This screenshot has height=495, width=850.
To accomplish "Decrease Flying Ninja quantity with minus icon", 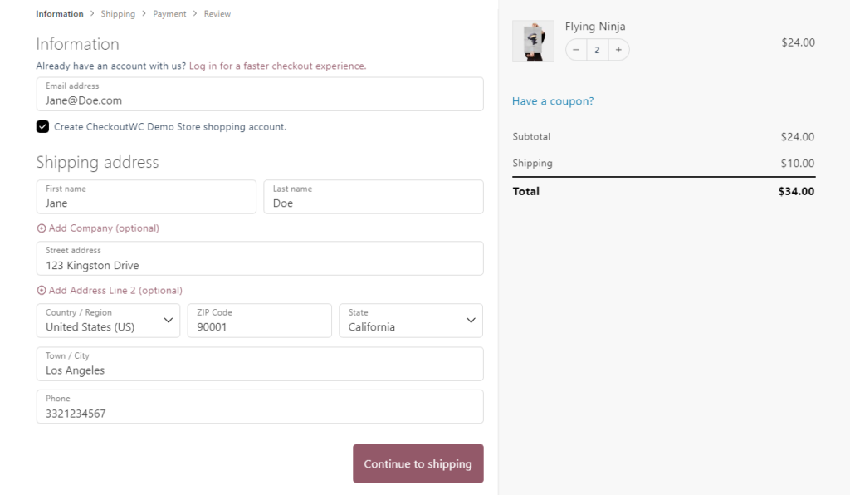I will 576,50.
